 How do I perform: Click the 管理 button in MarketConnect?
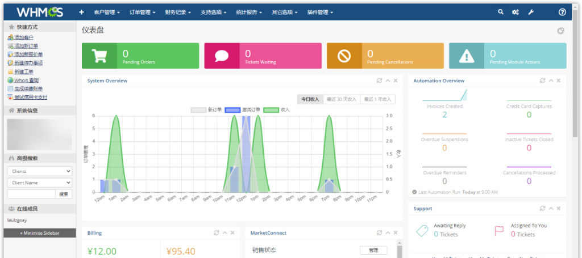pyautogui.click(x=373, y=251)
